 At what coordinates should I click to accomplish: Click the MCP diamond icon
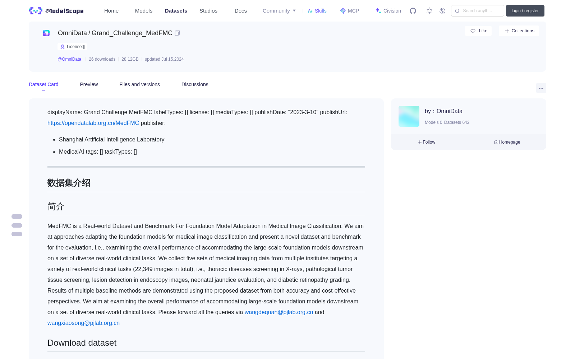(x=343, y=11)
